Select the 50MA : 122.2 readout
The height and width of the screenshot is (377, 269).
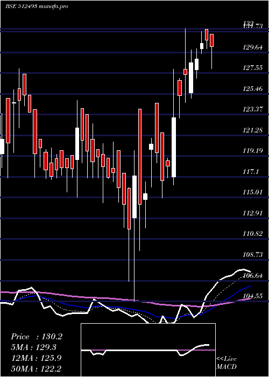37,368
